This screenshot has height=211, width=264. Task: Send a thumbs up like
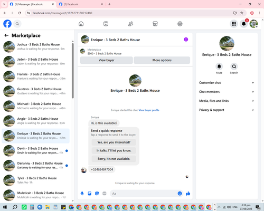(188, 194)
